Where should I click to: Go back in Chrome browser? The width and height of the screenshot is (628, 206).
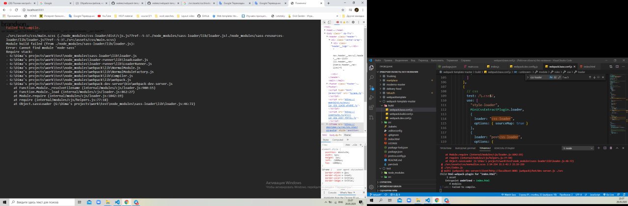click(4, 10)
